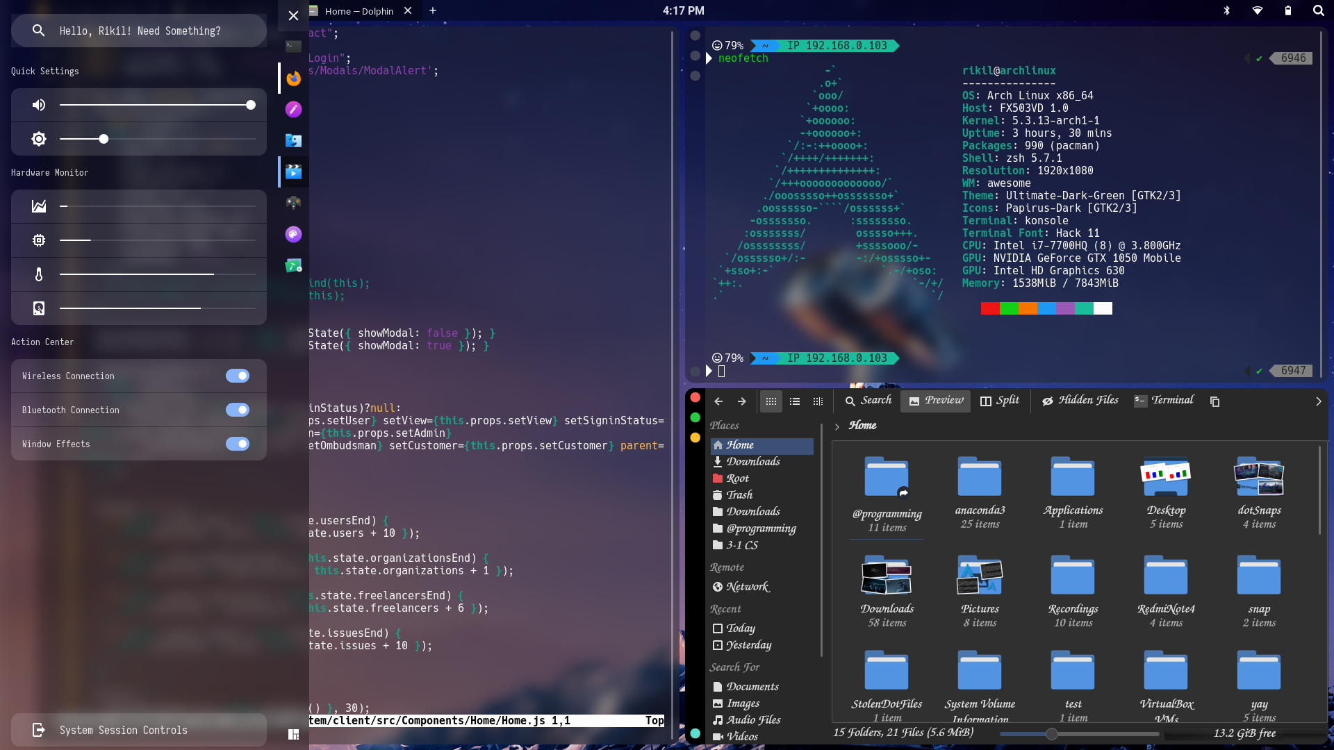This screenshot has height=750, width=1334.
Task: Click the 'Hello, Rikil! Need Something?' search field
Action: 139,31
